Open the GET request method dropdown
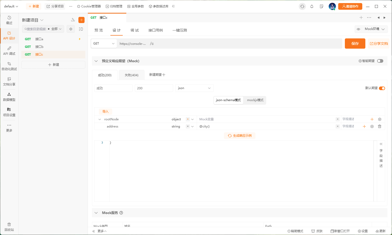Image resolution: width=392 pixels, height=235 pixels. pos(104,44)
